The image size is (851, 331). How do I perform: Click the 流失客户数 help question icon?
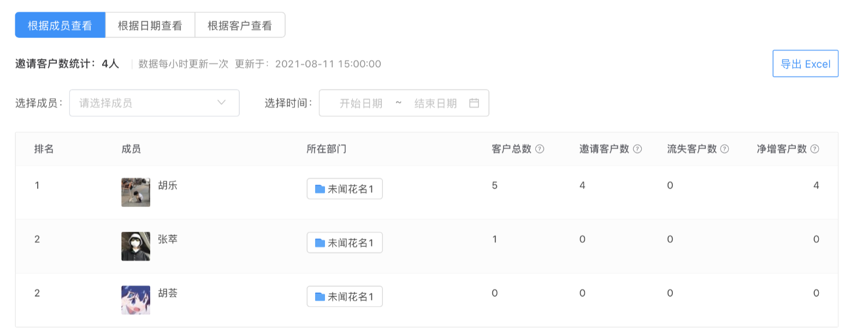tap(724, 149)
